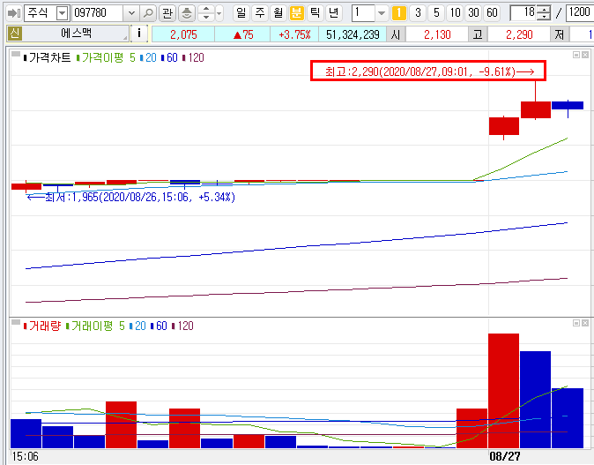Screen dimensions: 594x465
Task: Select the 60-minute interval button
Action: [x=492, y=13]
